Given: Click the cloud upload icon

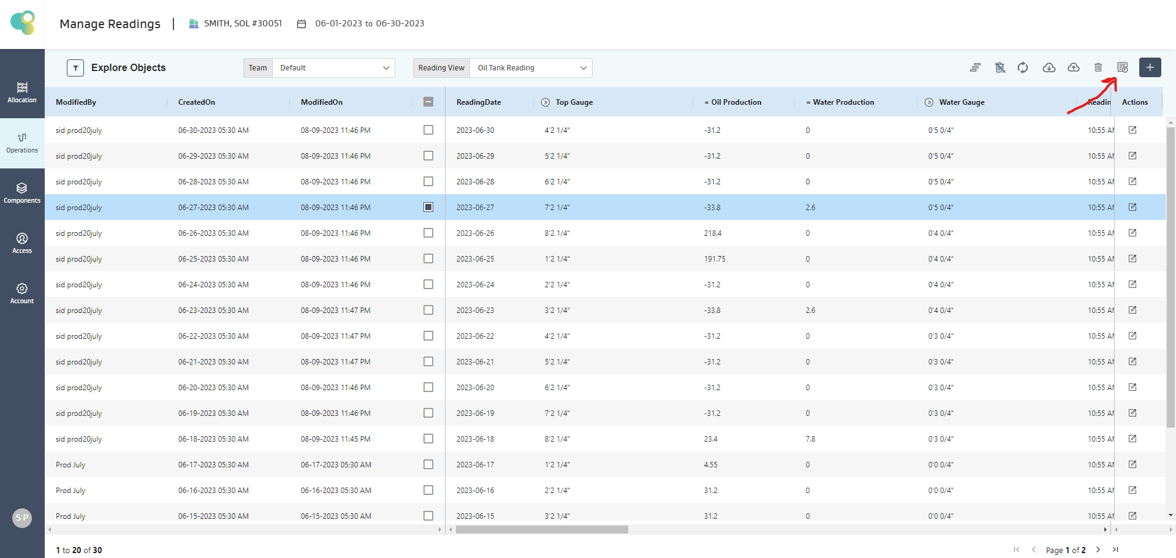Looking at the screenshot, I should 1073,67.
